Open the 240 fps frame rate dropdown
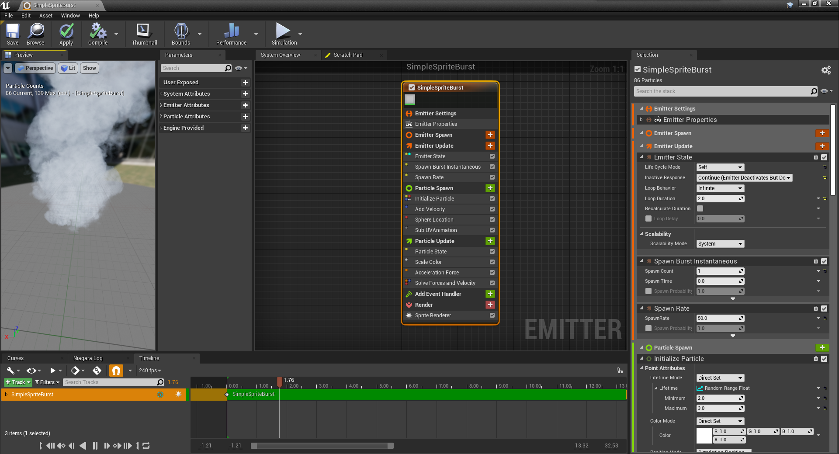839x454 pixels. [x=150, y=371]
